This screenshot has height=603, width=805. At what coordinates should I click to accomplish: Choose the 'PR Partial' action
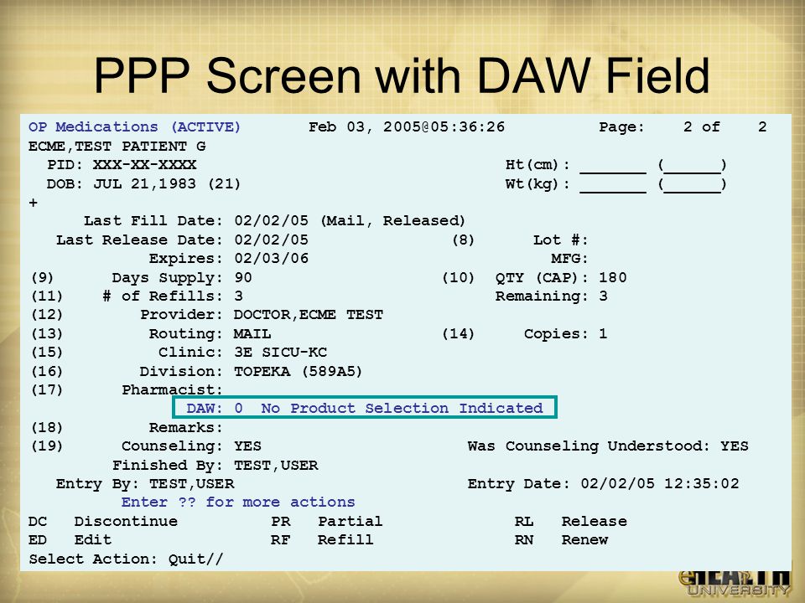[x=327, y=521]
